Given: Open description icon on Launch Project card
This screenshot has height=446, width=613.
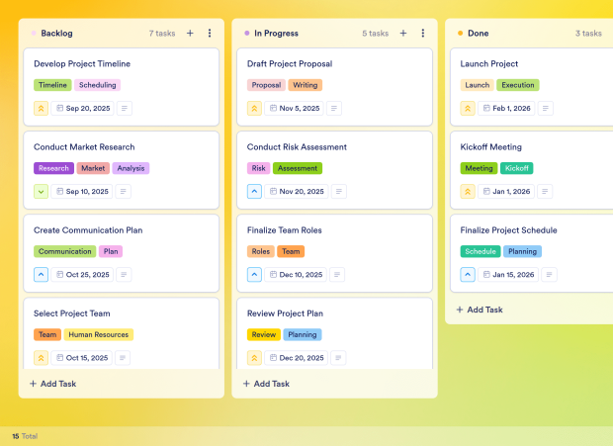Looking at the screenshot, I should coord(546,108).
